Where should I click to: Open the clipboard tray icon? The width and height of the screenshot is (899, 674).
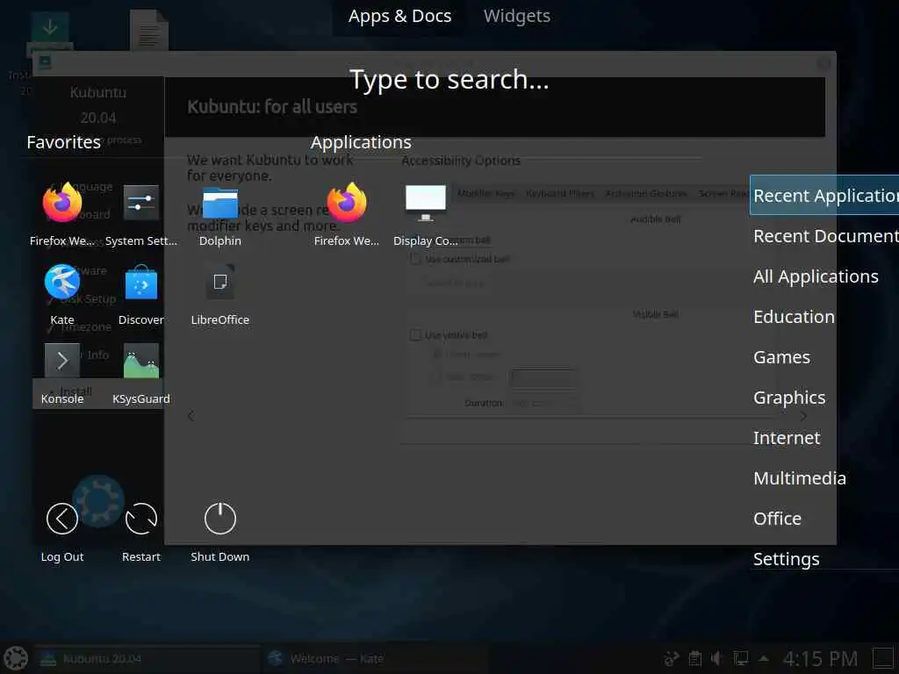pyautogui.click(x=695, y=658)
